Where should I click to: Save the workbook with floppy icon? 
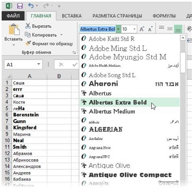pos(20,6)
